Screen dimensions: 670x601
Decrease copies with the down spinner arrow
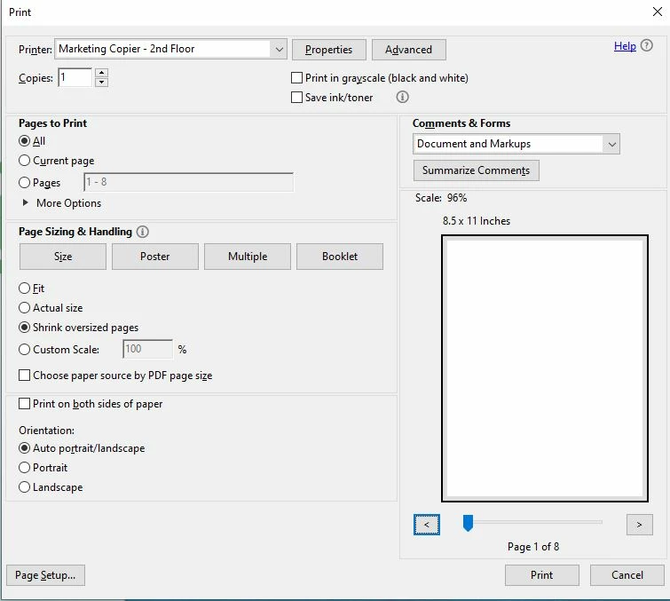[101, 82]
